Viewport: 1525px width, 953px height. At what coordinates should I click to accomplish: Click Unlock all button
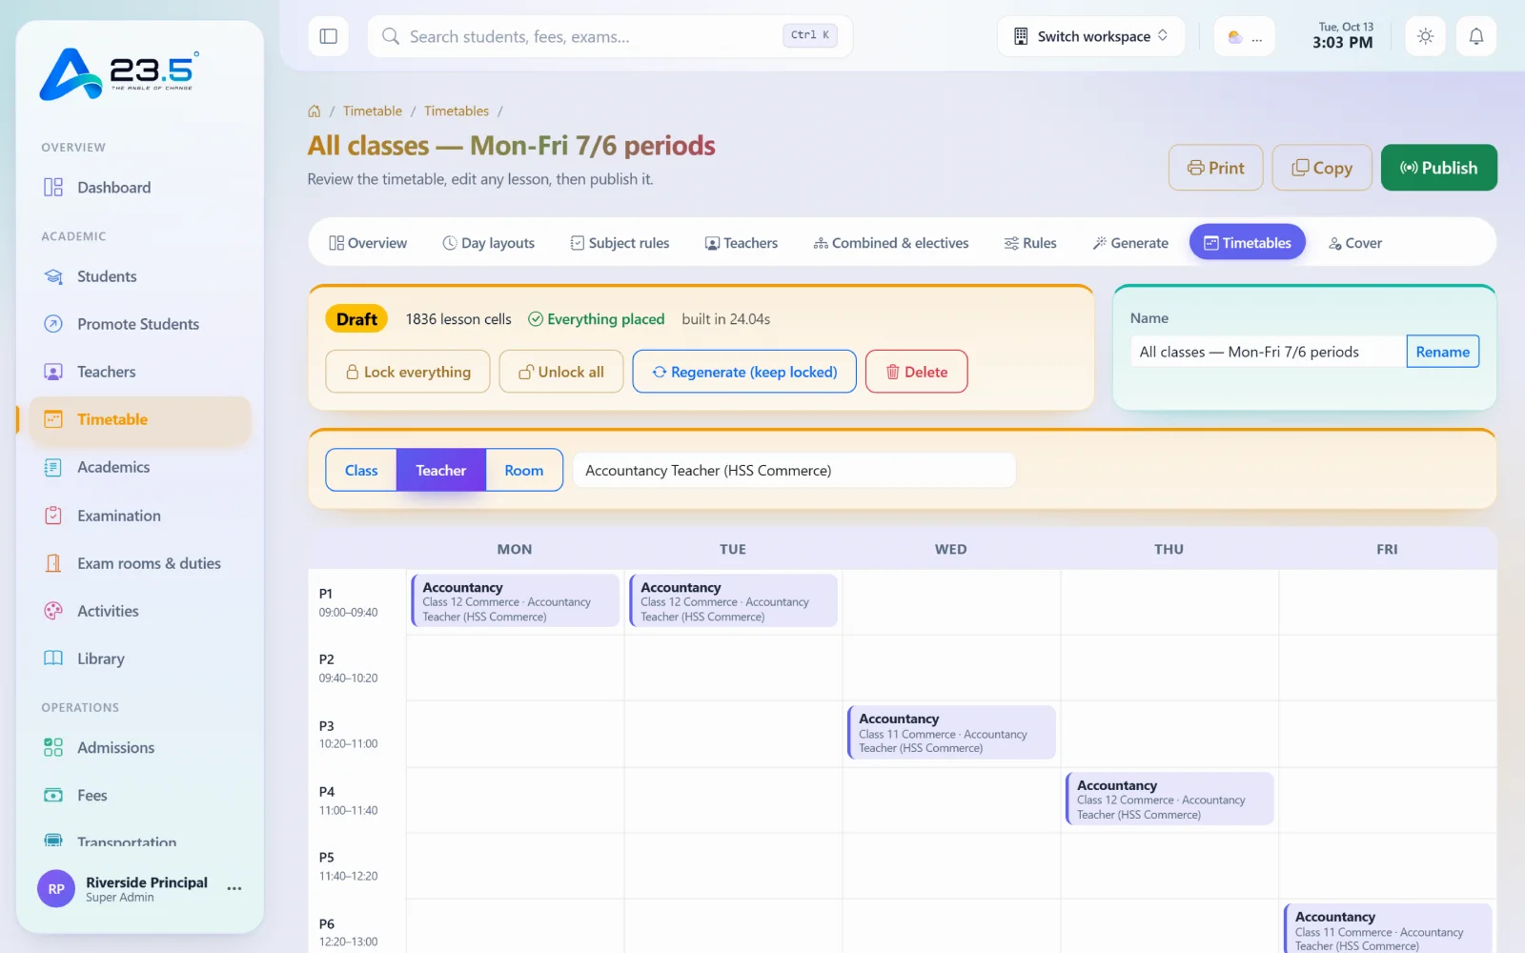click(x=561, y=372)
